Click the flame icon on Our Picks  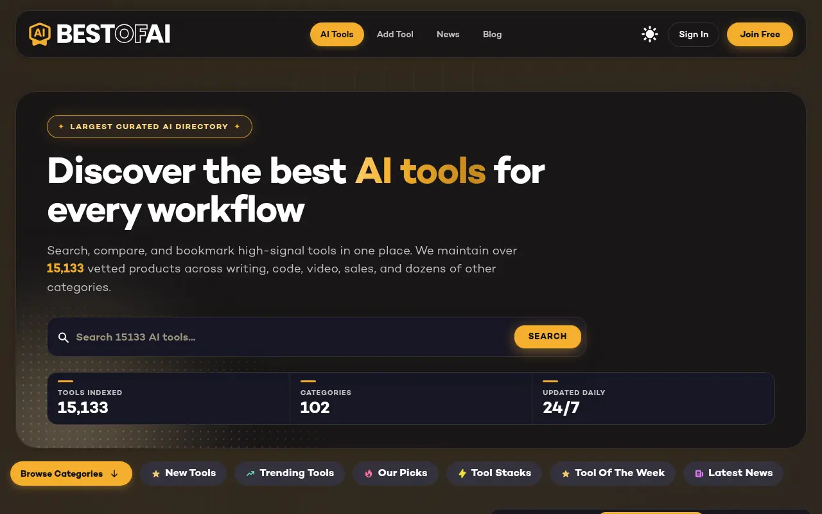coord(369,474)
